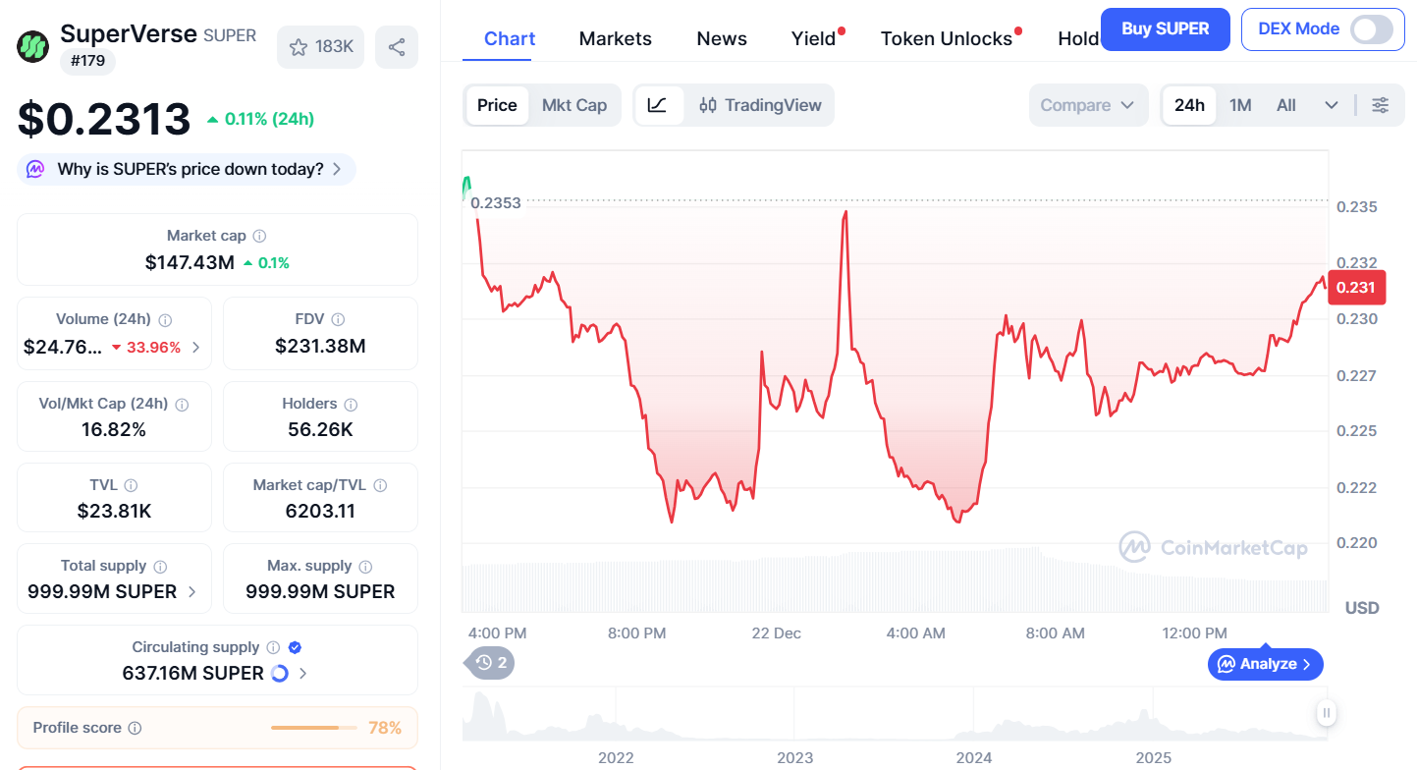Image resolution: width=1417 pixels, height=770 pixels.
Task: Open why SUPER's price is down today
Action: point(186,169)
